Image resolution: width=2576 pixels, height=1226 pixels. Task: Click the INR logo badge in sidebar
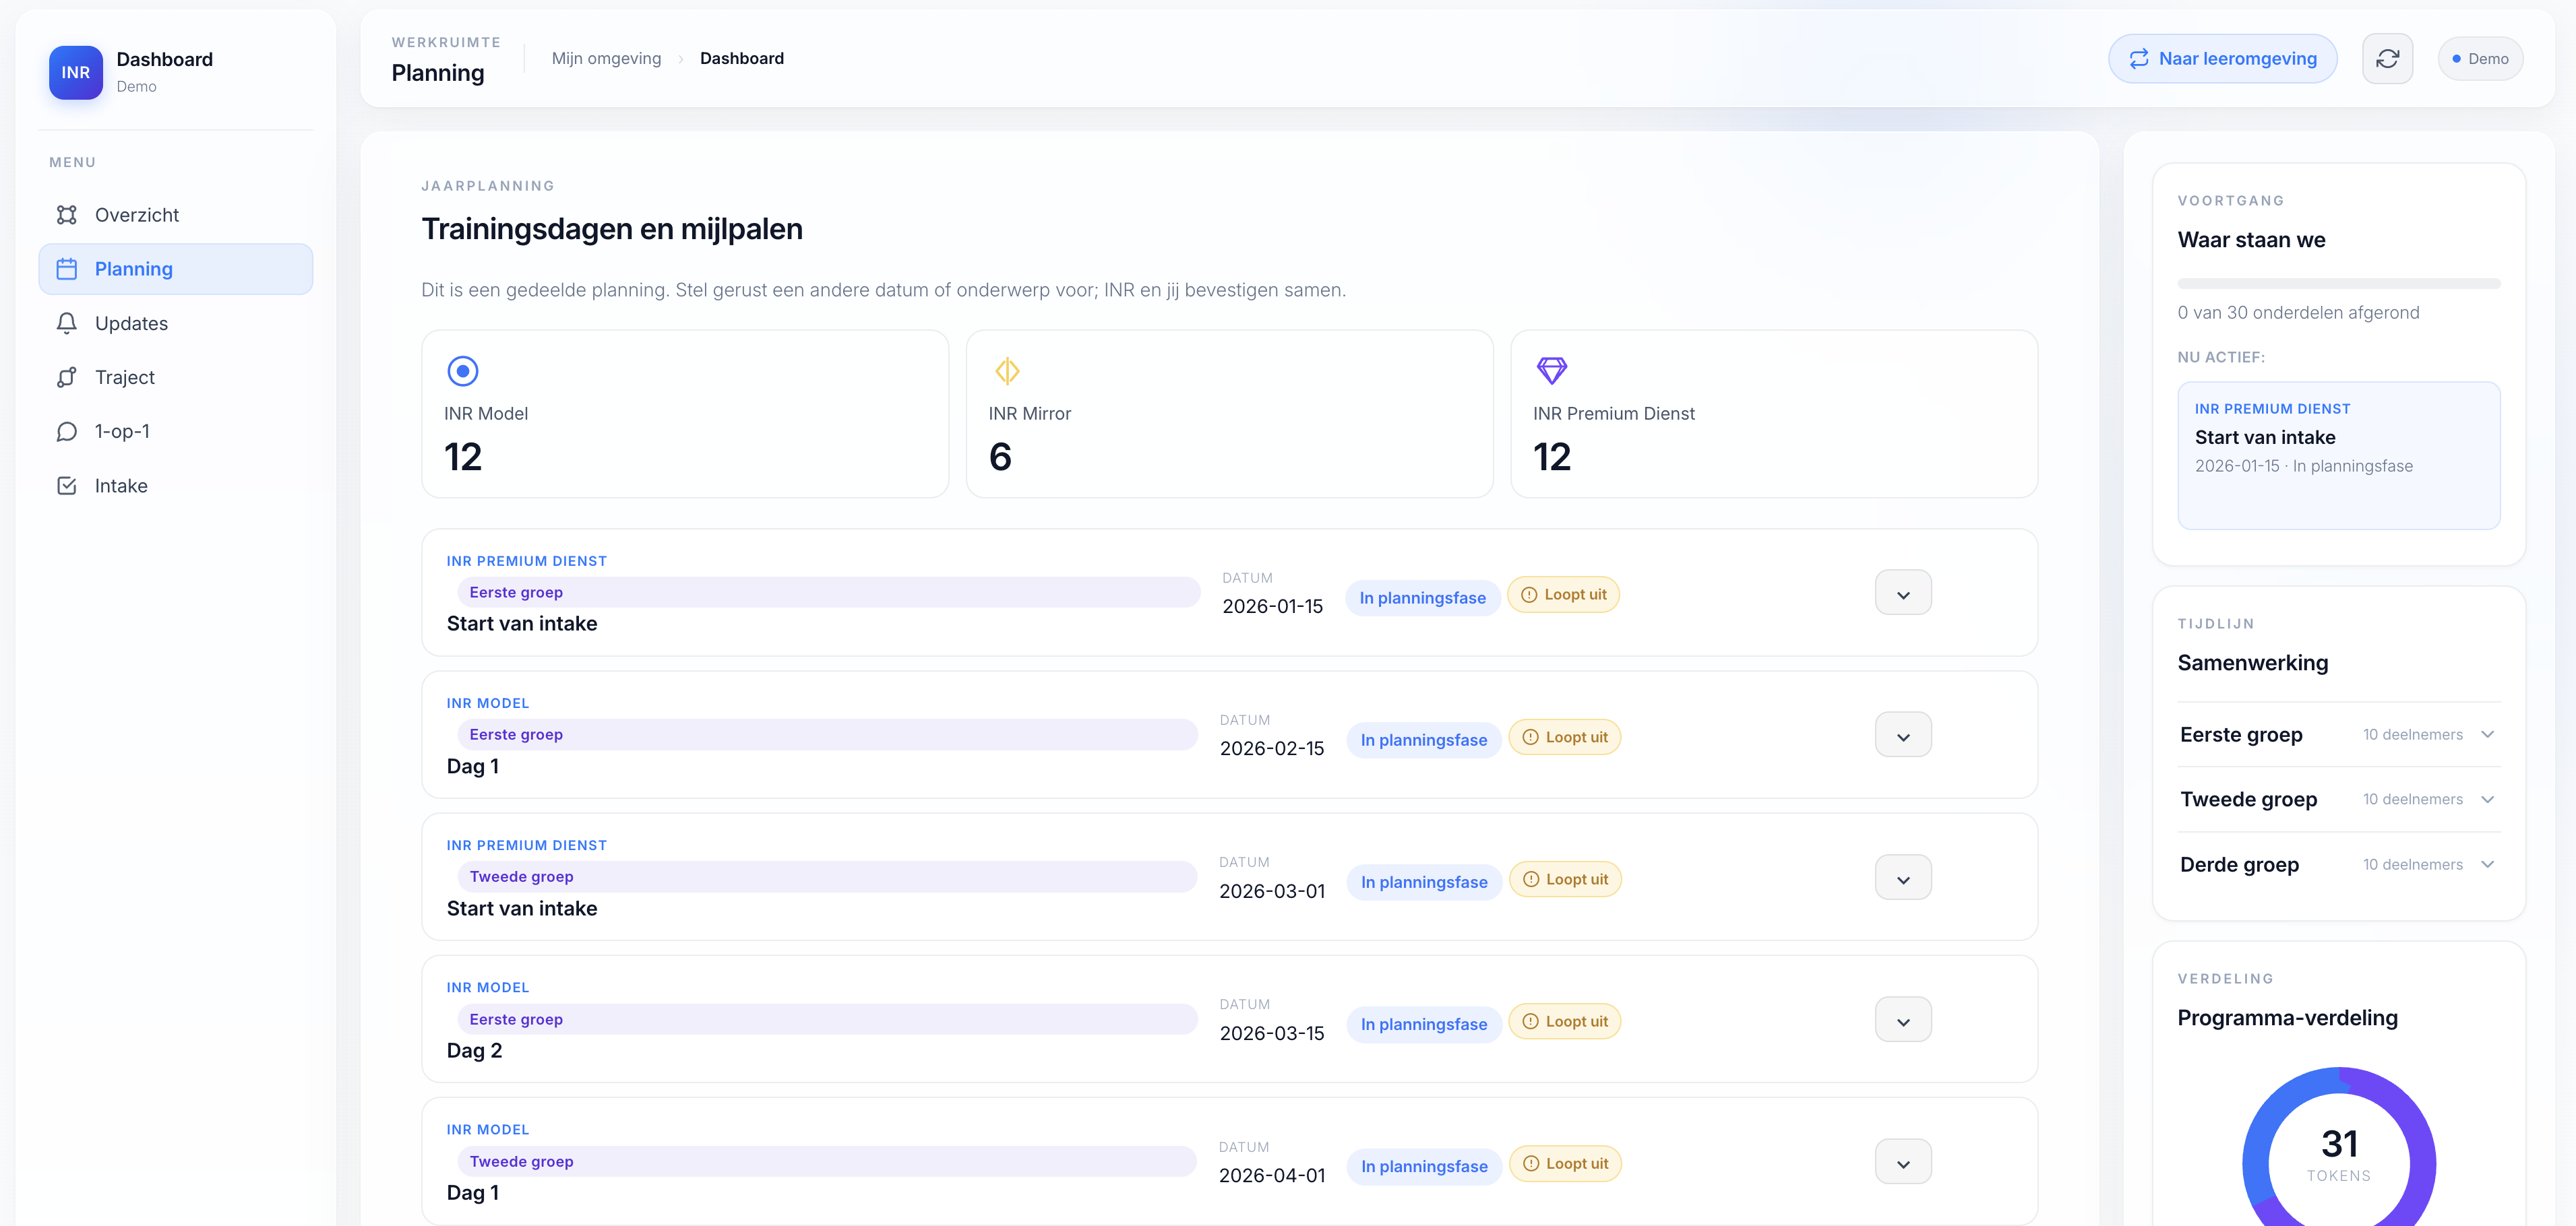tap(76, 72)
